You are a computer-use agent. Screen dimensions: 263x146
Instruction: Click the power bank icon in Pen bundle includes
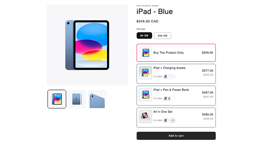[x=169, y=98]
